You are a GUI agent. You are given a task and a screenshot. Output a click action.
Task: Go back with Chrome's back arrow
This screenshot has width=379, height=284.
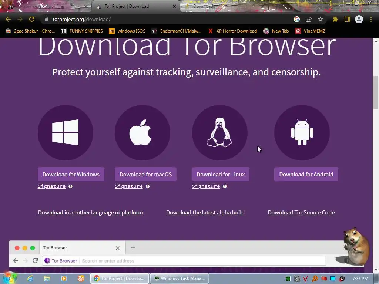click(x=8, y=19)
